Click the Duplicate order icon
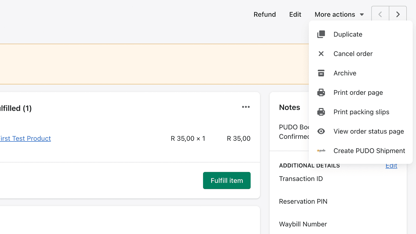 321,34
